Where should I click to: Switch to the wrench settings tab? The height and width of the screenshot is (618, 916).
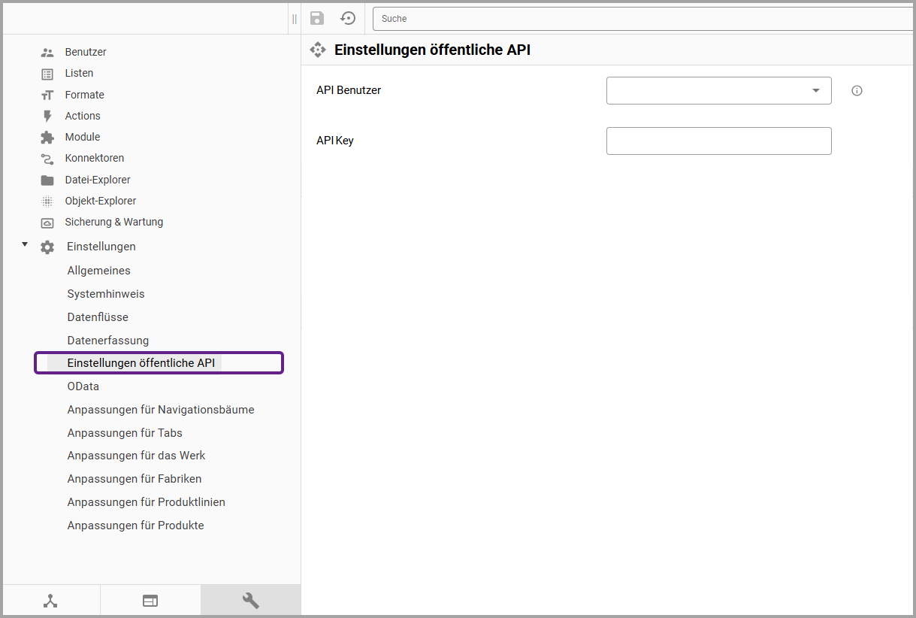(x=250, y=601)
